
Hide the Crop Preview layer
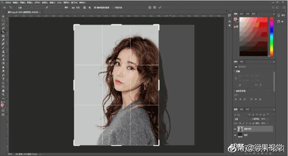click(x=235, y=129)
